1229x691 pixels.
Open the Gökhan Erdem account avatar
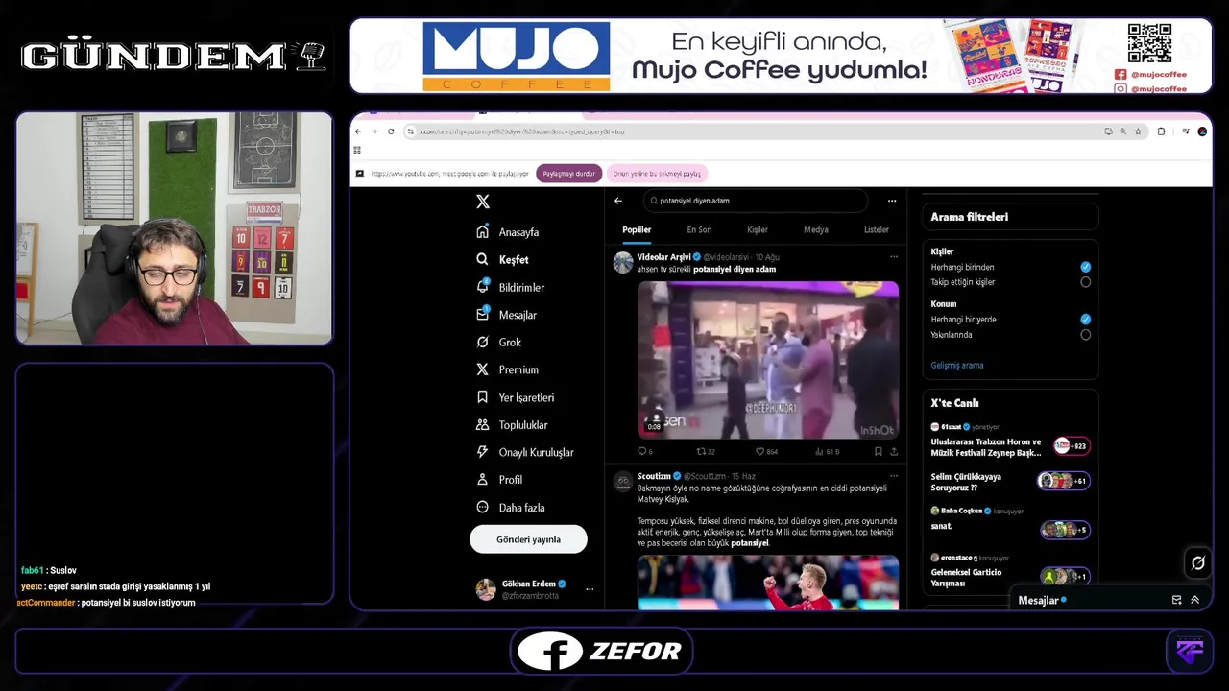click(486, 589)
